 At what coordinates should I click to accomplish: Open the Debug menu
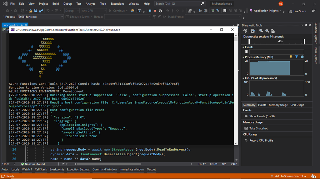coord(67,4)
